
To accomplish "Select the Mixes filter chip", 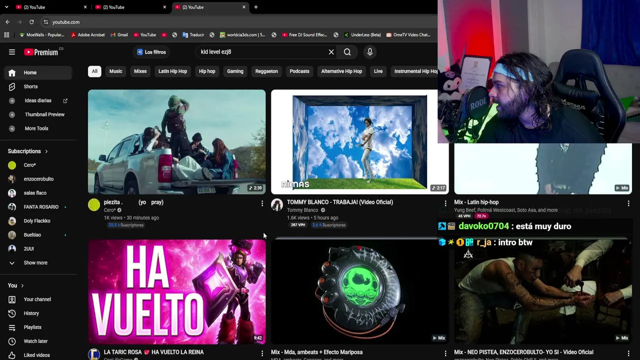I will pos(140,71).
